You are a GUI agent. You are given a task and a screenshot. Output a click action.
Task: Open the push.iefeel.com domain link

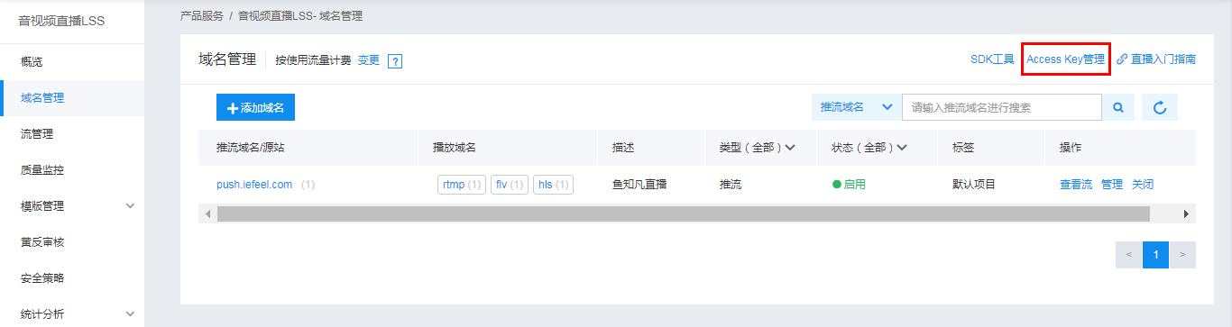(254, 185)
